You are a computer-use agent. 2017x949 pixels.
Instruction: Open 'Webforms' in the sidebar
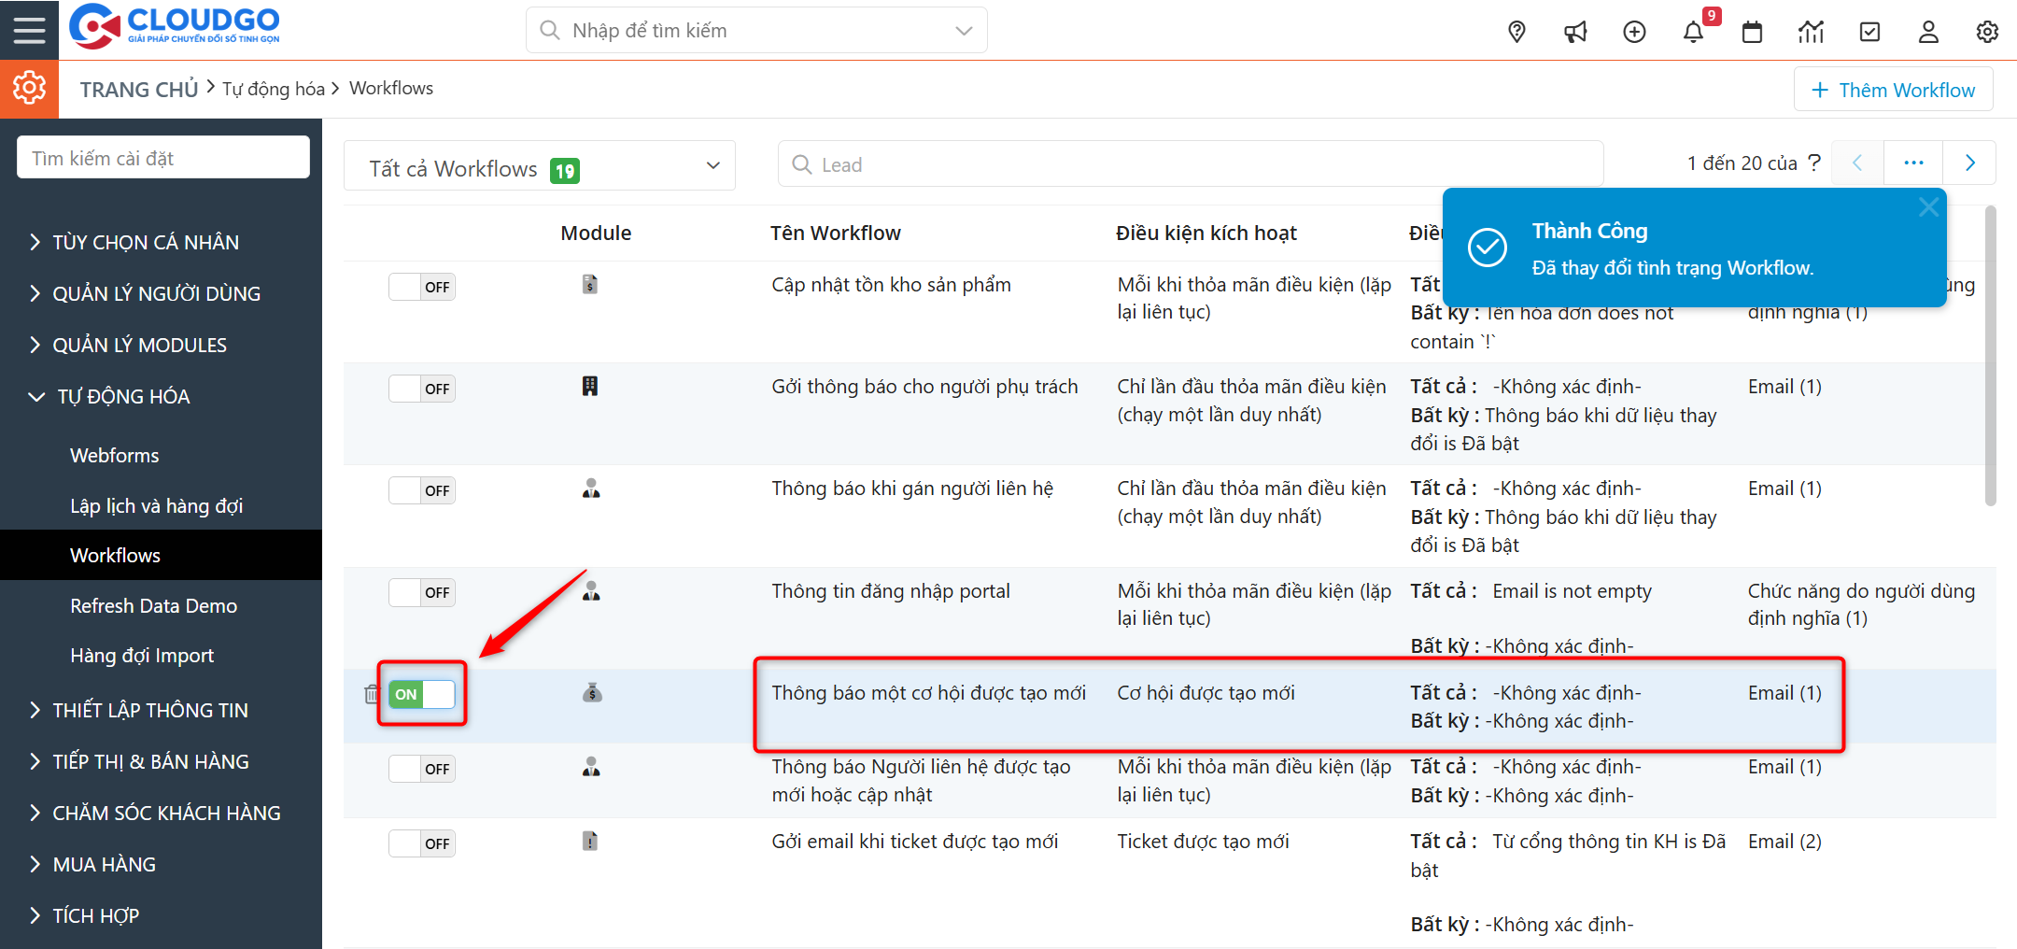pyautogui.click(x=115, y=455)
